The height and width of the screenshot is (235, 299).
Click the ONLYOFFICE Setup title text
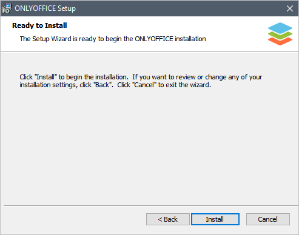45,8
